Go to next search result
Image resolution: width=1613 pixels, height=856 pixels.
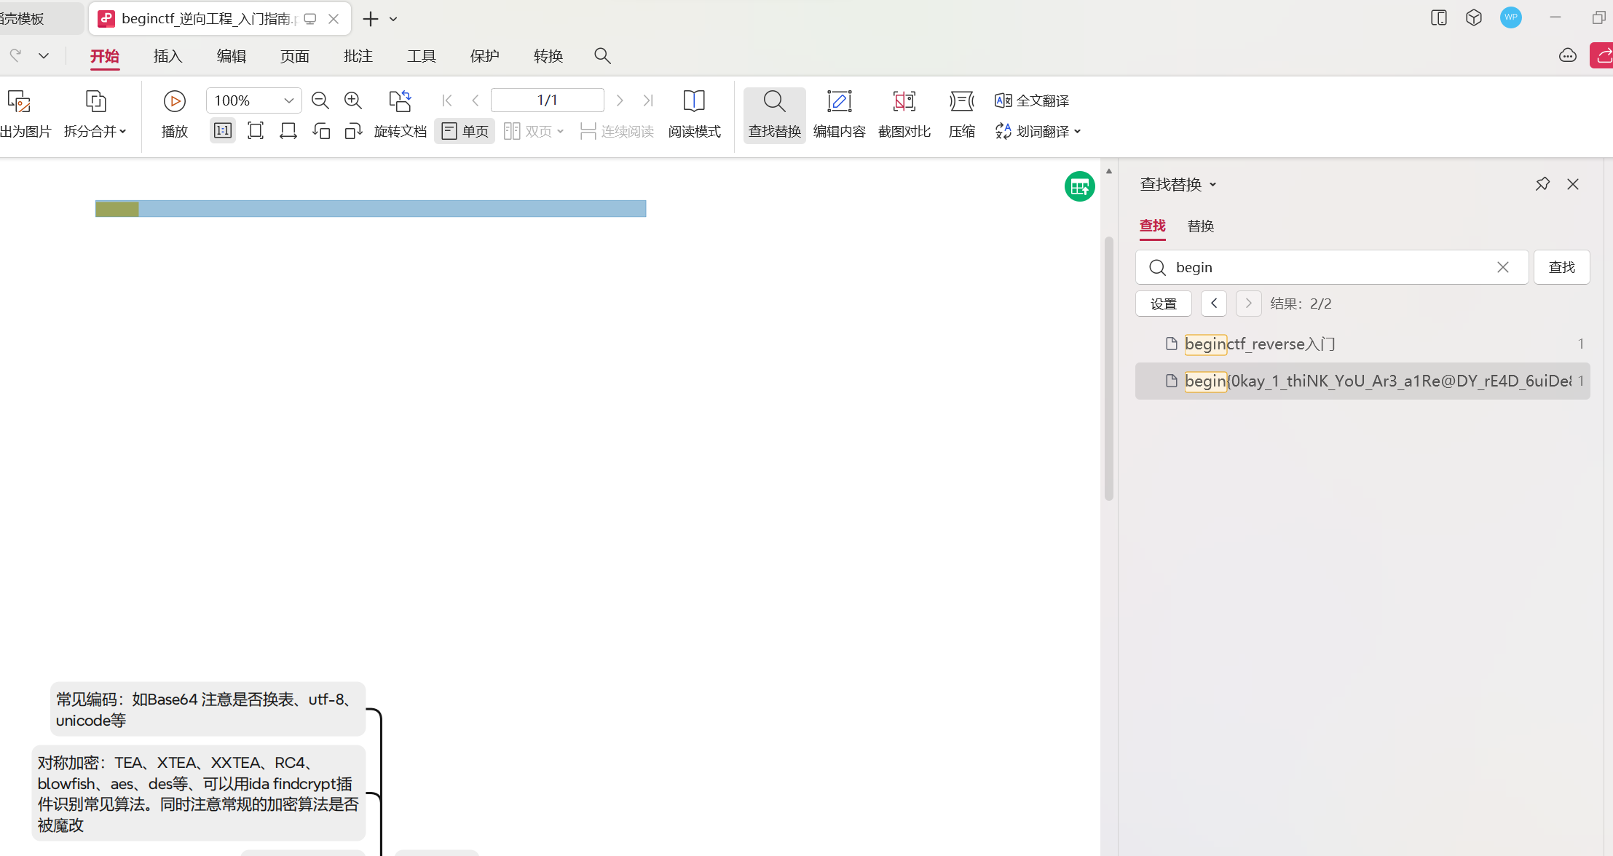1248,304
